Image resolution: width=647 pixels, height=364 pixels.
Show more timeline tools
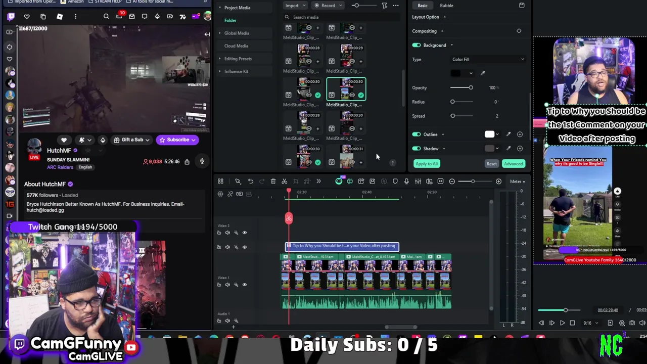318,181
